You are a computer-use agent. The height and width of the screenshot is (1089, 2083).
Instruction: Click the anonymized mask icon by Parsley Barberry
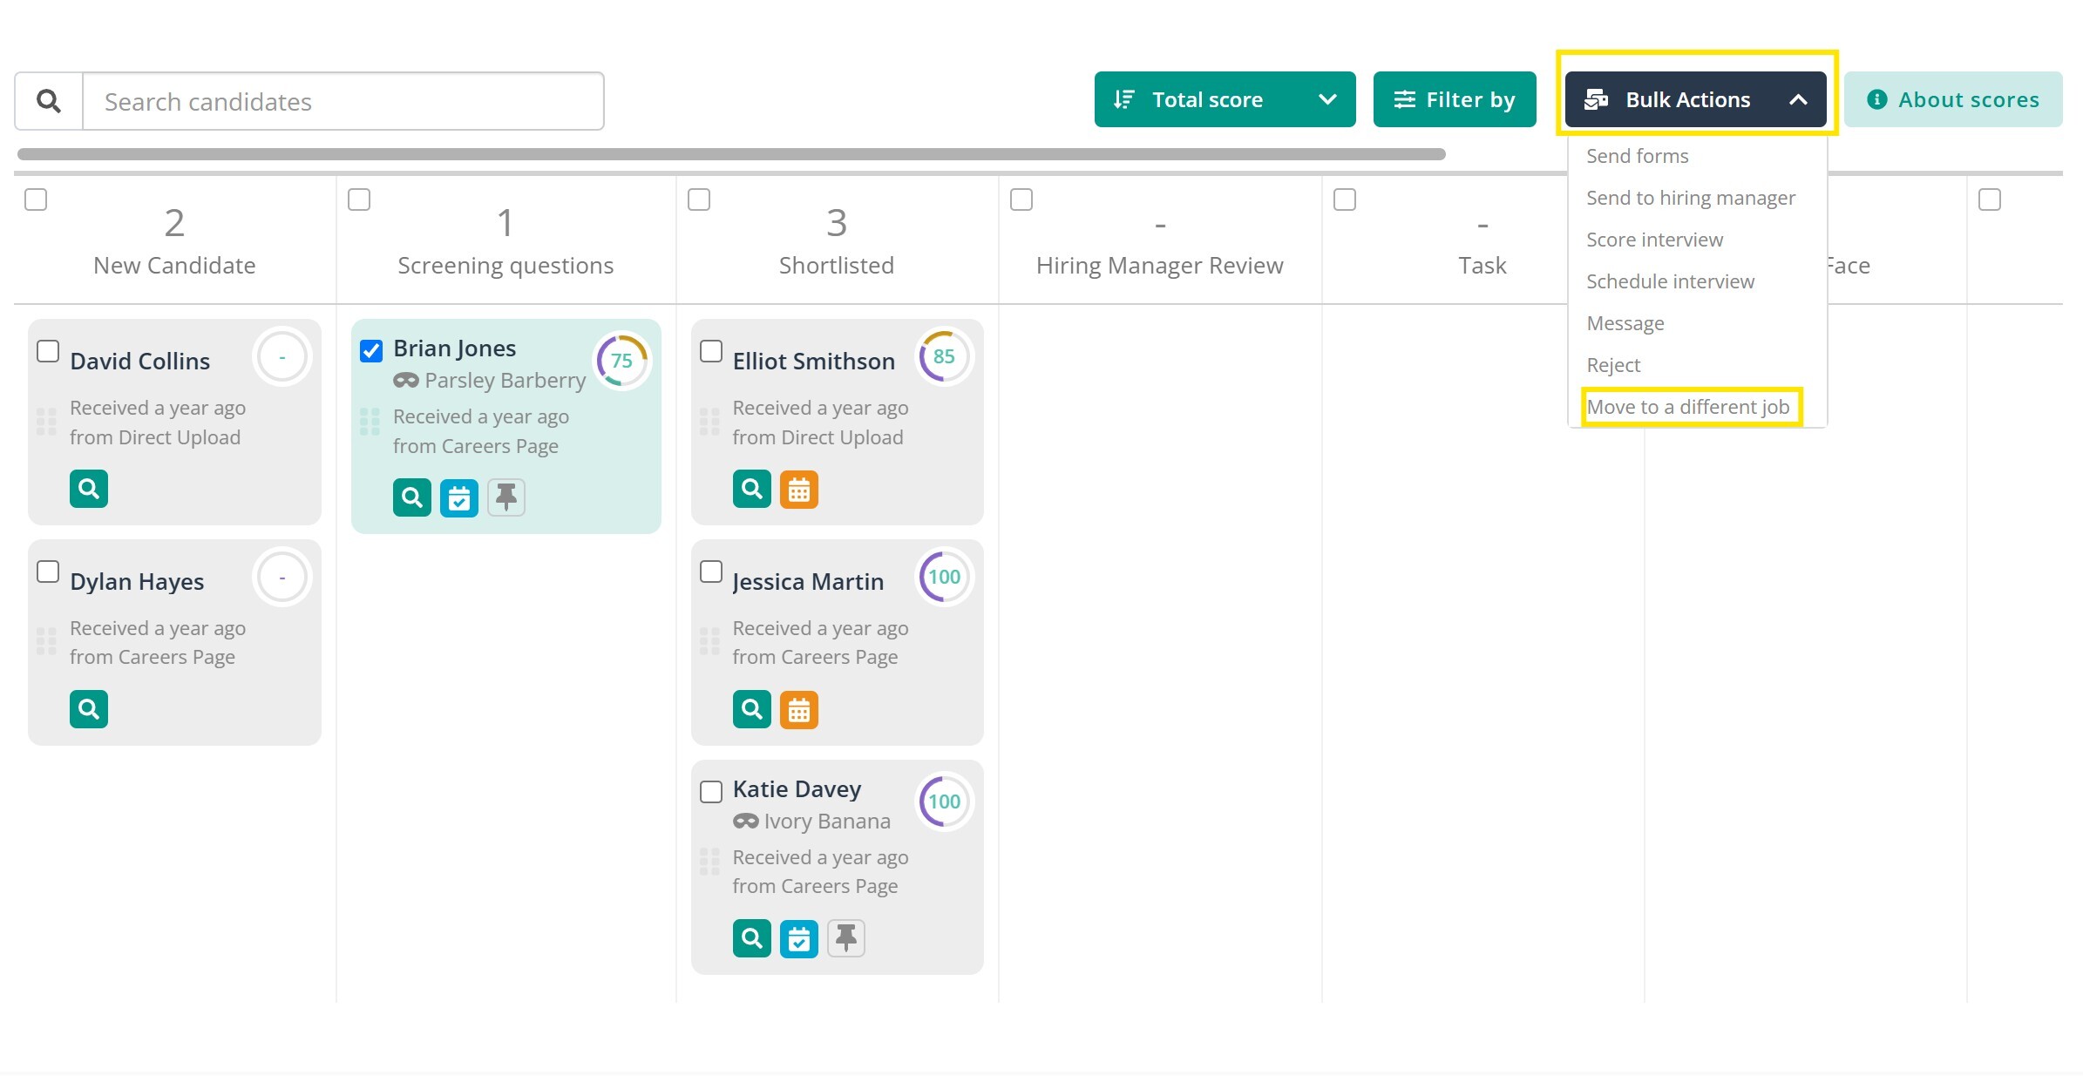click(406, 381)
